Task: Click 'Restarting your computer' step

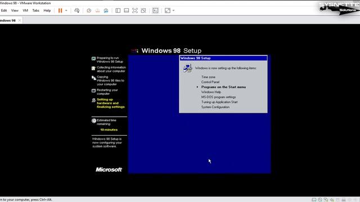Action: click(x=107, y=92)
